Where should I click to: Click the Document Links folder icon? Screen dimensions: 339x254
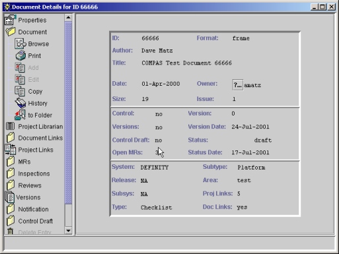point(11,138)
